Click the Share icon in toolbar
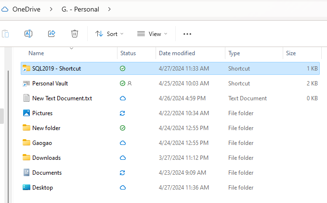The height and width of the screenshot is (203, 327). coord(52,34)
